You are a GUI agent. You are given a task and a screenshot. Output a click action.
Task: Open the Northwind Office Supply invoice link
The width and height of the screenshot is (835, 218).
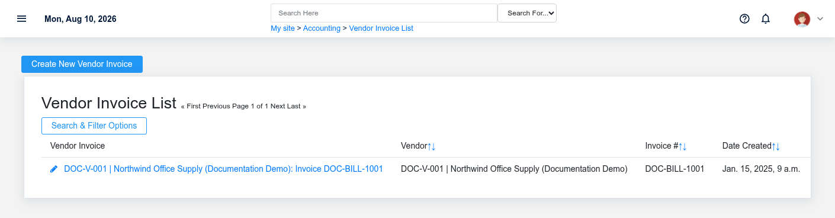click(x=223, y=169)
